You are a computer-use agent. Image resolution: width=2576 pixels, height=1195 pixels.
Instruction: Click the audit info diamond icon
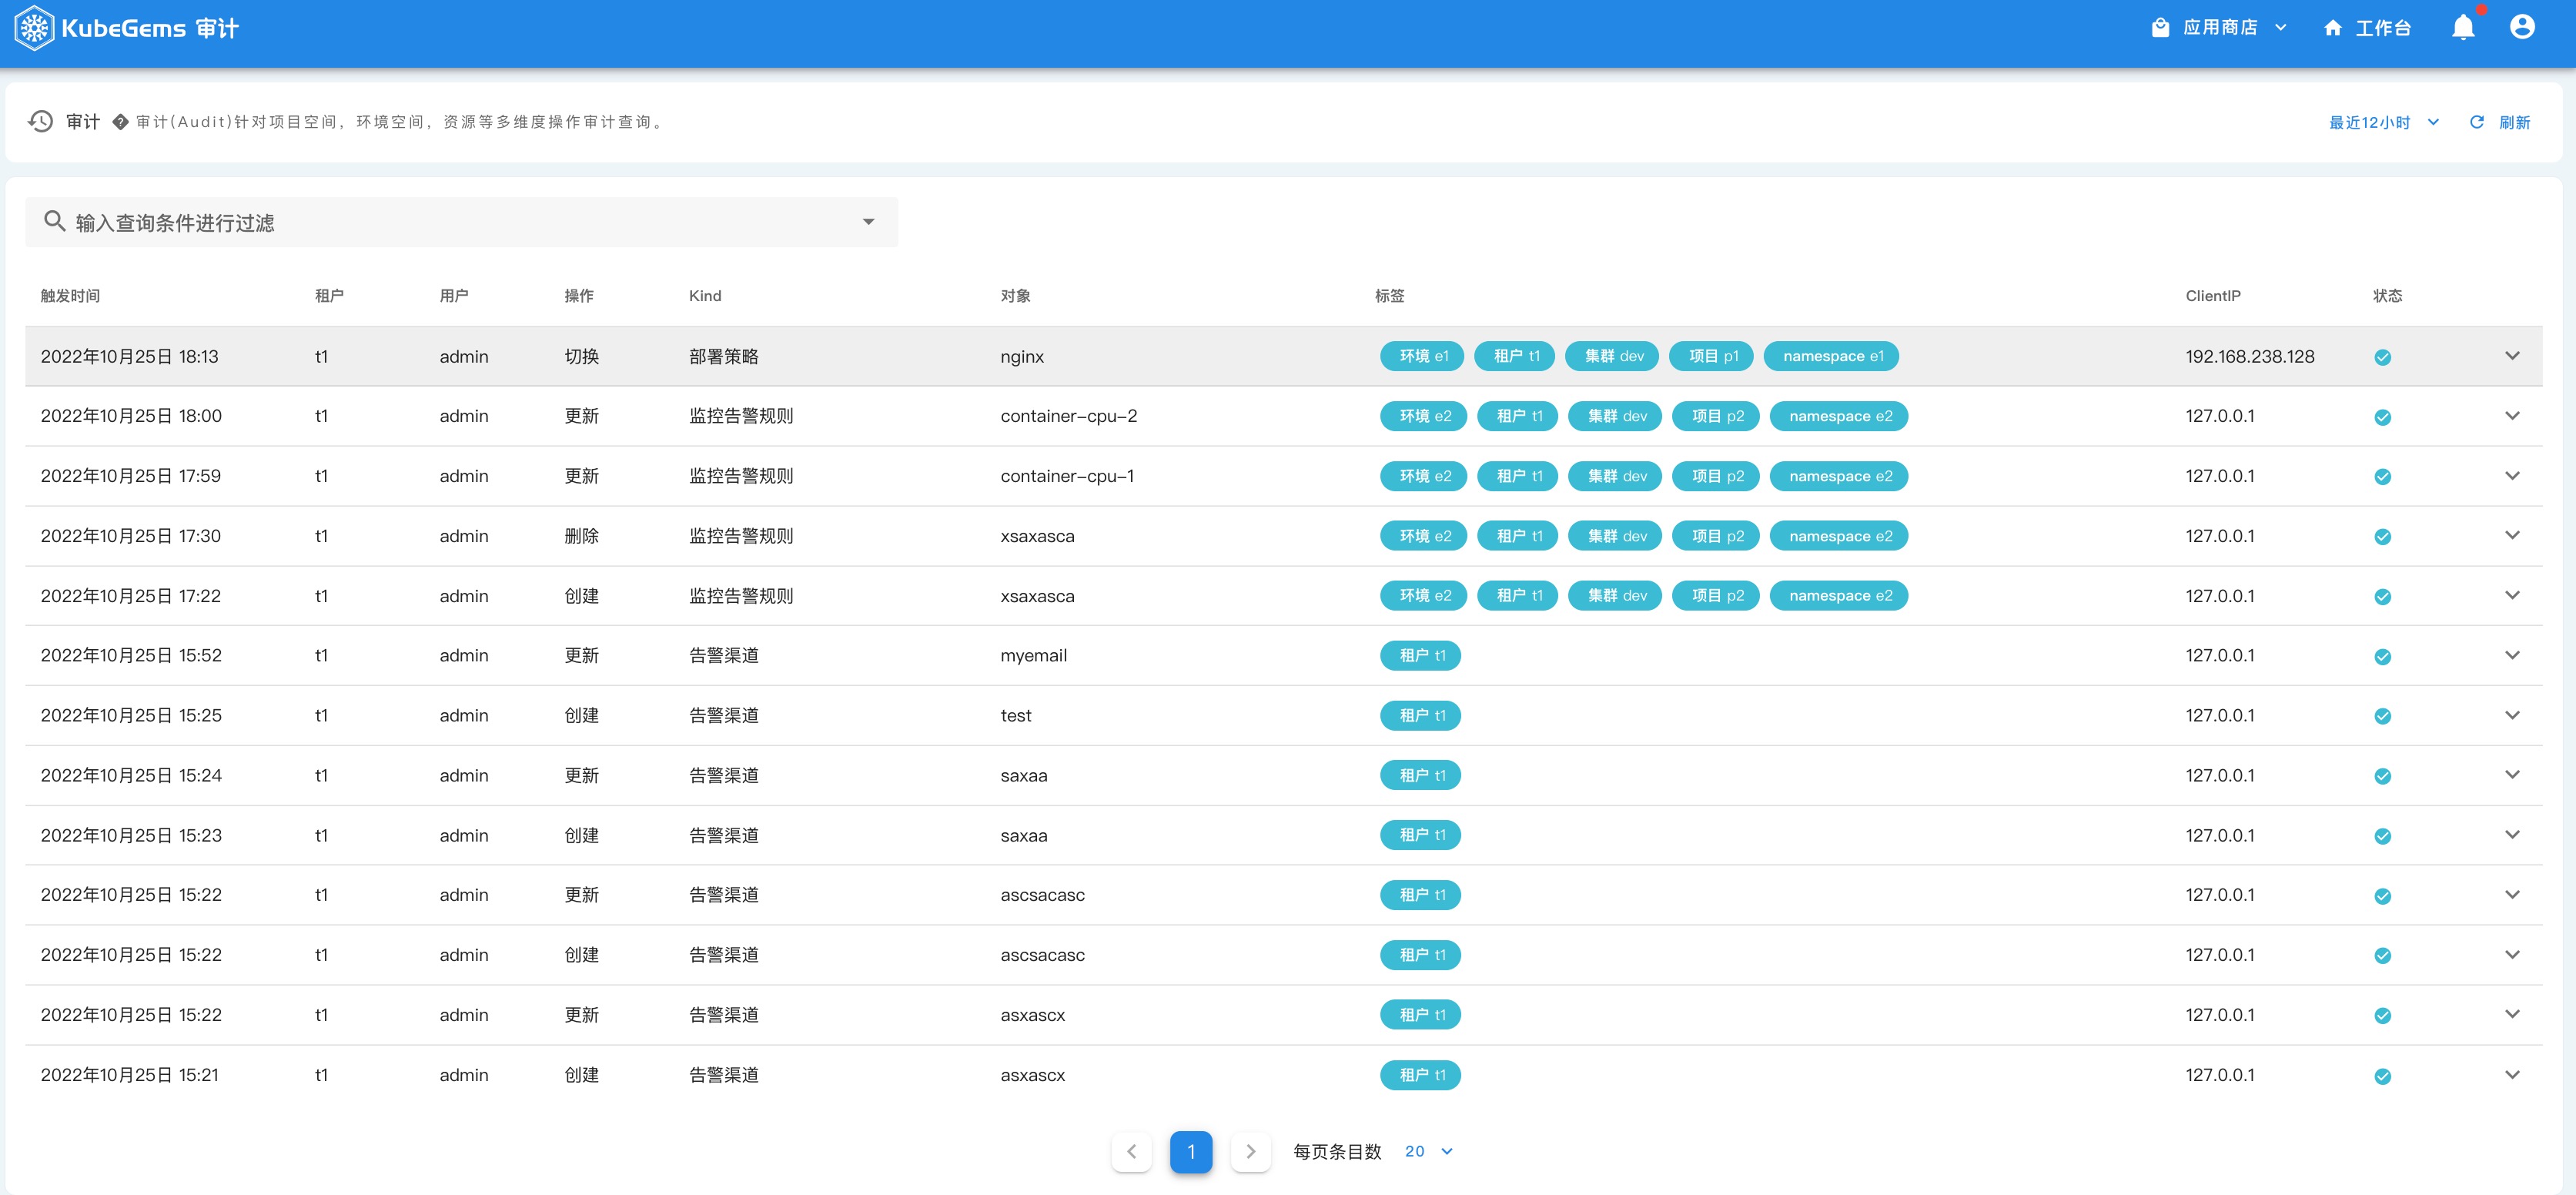pos(120,122)
